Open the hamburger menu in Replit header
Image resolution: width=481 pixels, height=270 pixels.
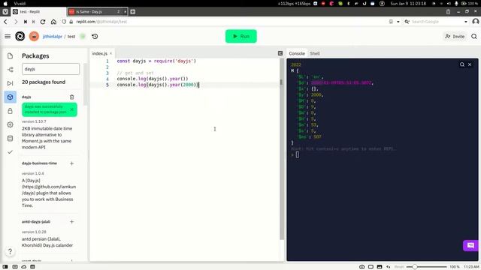coord(8,37)
